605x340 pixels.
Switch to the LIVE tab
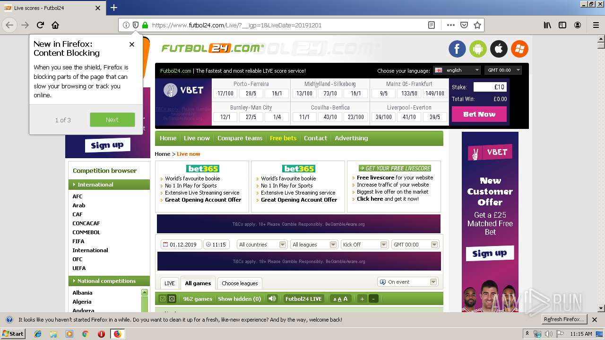169,283
